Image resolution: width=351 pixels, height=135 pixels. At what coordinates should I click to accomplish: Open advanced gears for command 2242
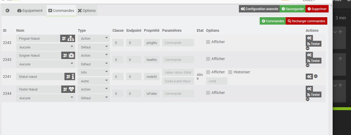click(x=309, y=38)
